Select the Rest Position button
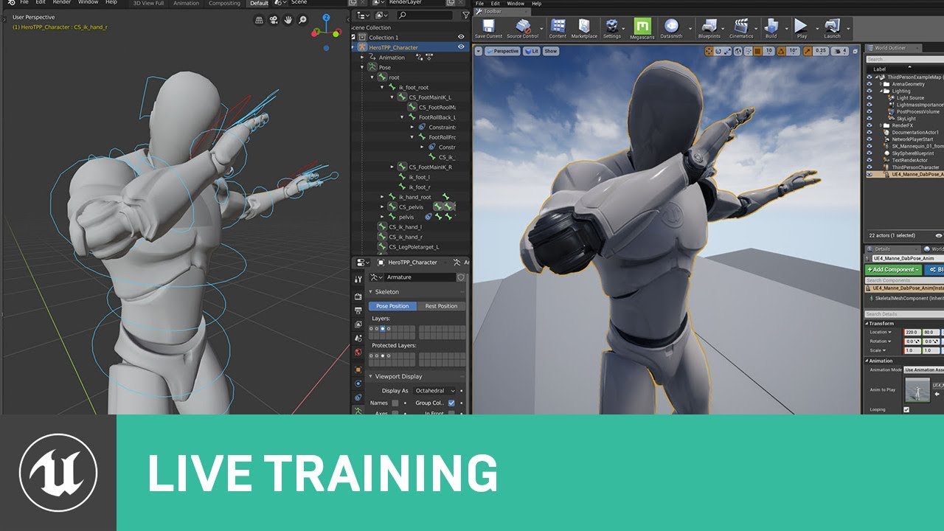The image size is (944, 531). click(x=441, y=306)
